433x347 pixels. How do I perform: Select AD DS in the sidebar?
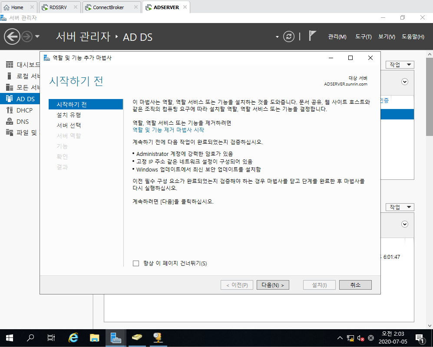20,99
